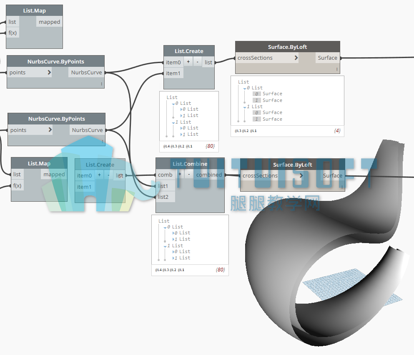Collapse 0 List in Surface.ByLoft preview
The height and width of the screenshot is (355, 414).
point(245,89)
